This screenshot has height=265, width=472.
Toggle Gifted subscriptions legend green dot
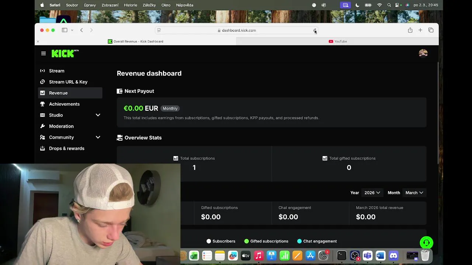(246, 241)
